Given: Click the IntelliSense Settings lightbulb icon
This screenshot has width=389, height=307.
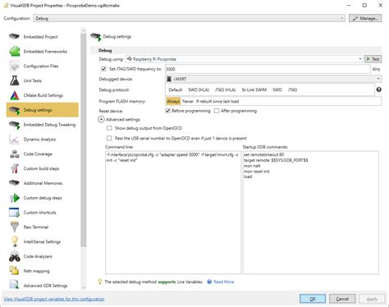Looking at the screenshot, I should point(14,241).
